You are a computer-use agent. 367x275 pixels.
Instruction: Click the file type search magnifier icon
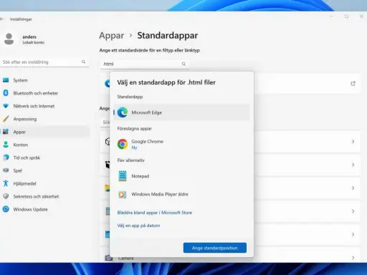(x=183, y=64)
